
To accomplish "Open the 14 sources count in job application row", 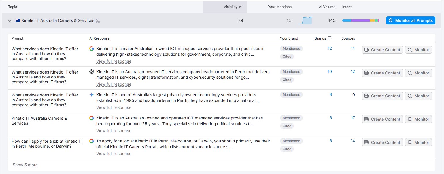I will tap(353, 141).
